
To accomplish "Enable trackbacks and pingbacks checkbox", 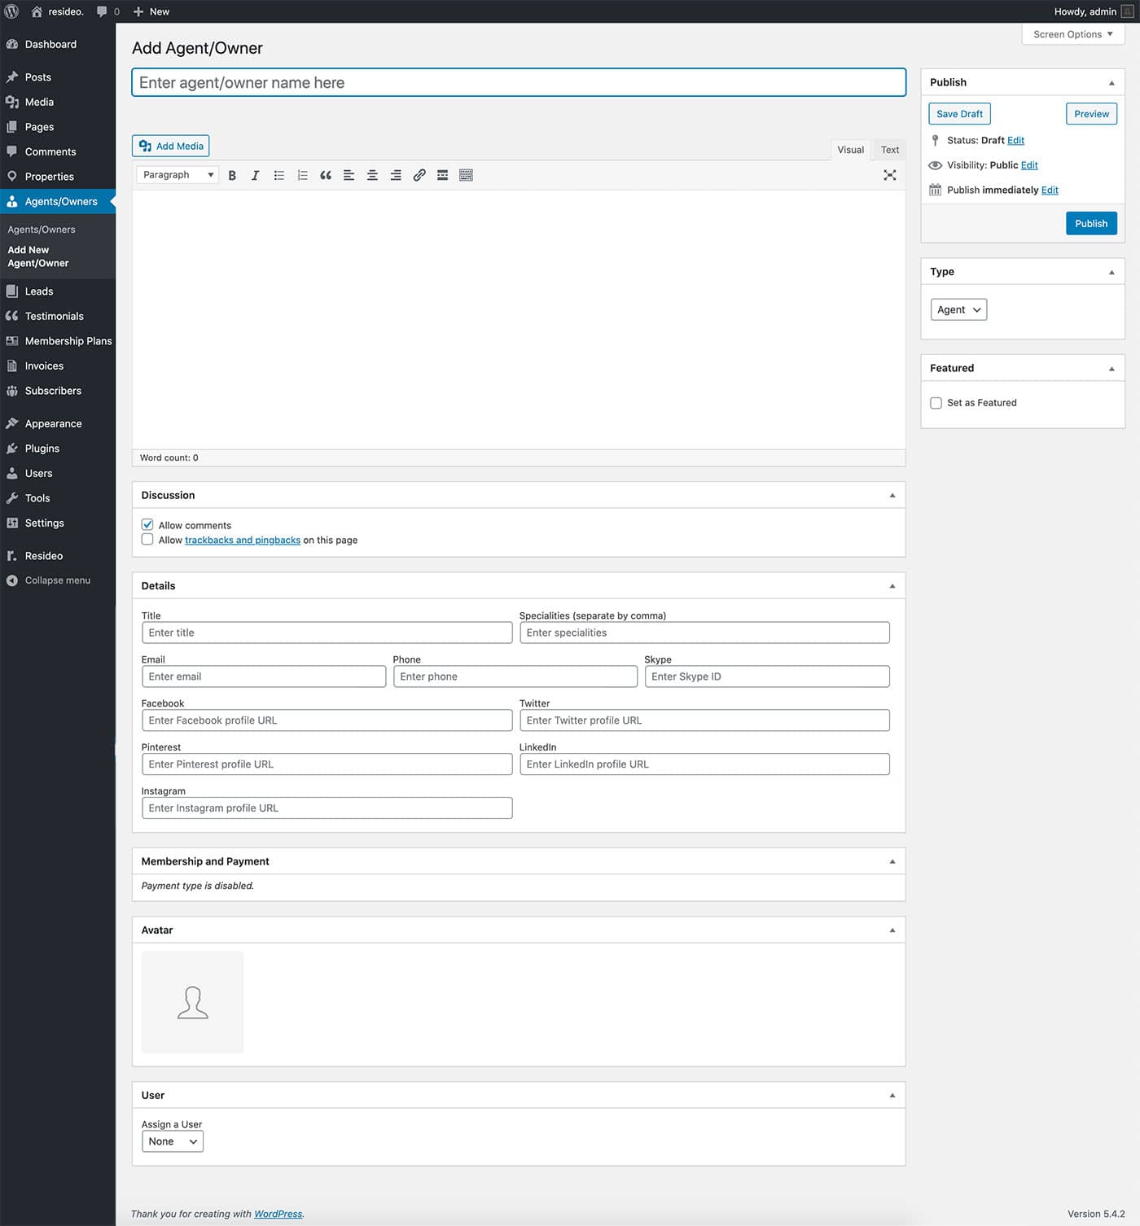I will tap(147, 540).
